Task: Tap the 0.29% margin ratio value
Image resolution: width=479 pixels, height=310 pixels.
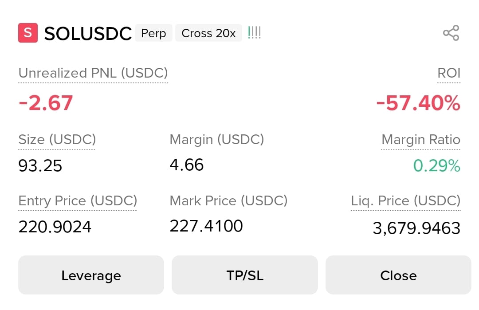Action: pos(436,166)
